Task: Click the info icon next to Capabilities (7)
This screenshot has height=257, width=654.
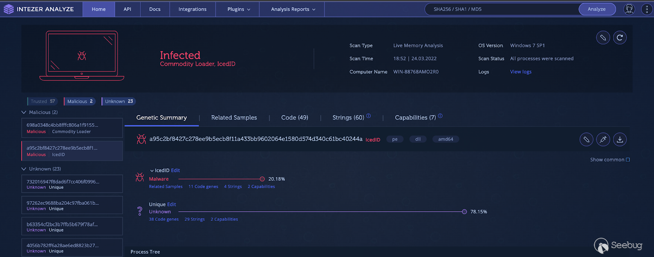Action: [440, 116]
